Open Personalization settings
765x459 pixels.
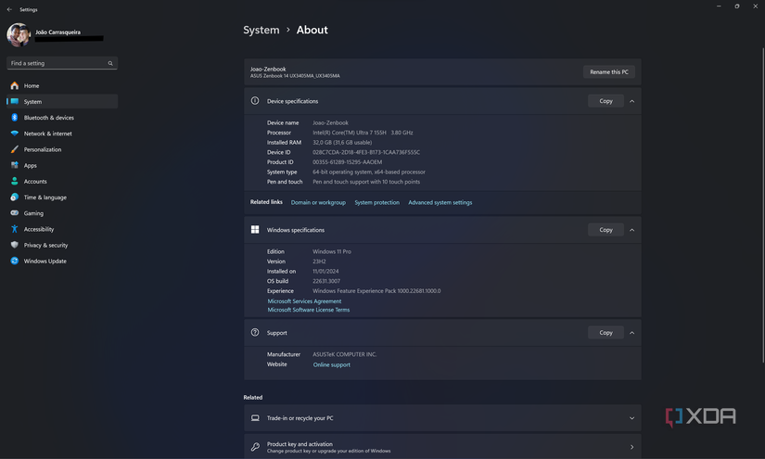tap(62, 149)
